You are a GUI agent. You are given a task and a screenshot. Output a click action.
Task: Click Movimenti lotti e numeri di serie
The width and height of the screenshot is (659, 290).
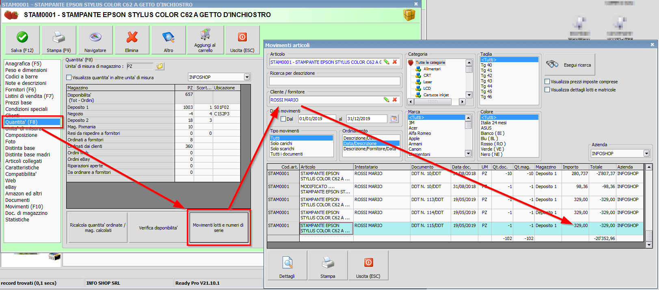218,227
